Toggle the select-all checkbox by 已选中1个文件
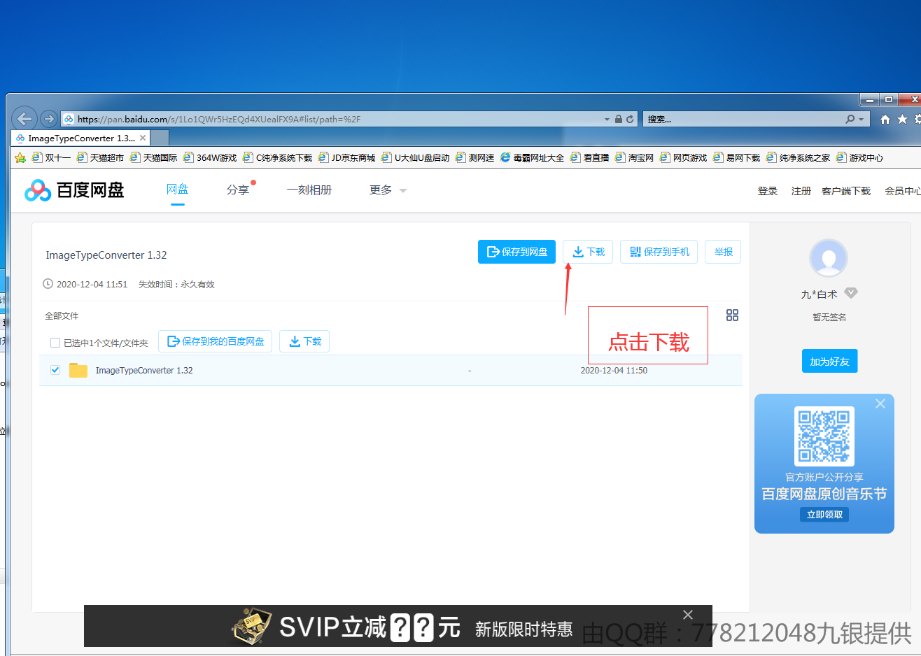 coord(55,343)
